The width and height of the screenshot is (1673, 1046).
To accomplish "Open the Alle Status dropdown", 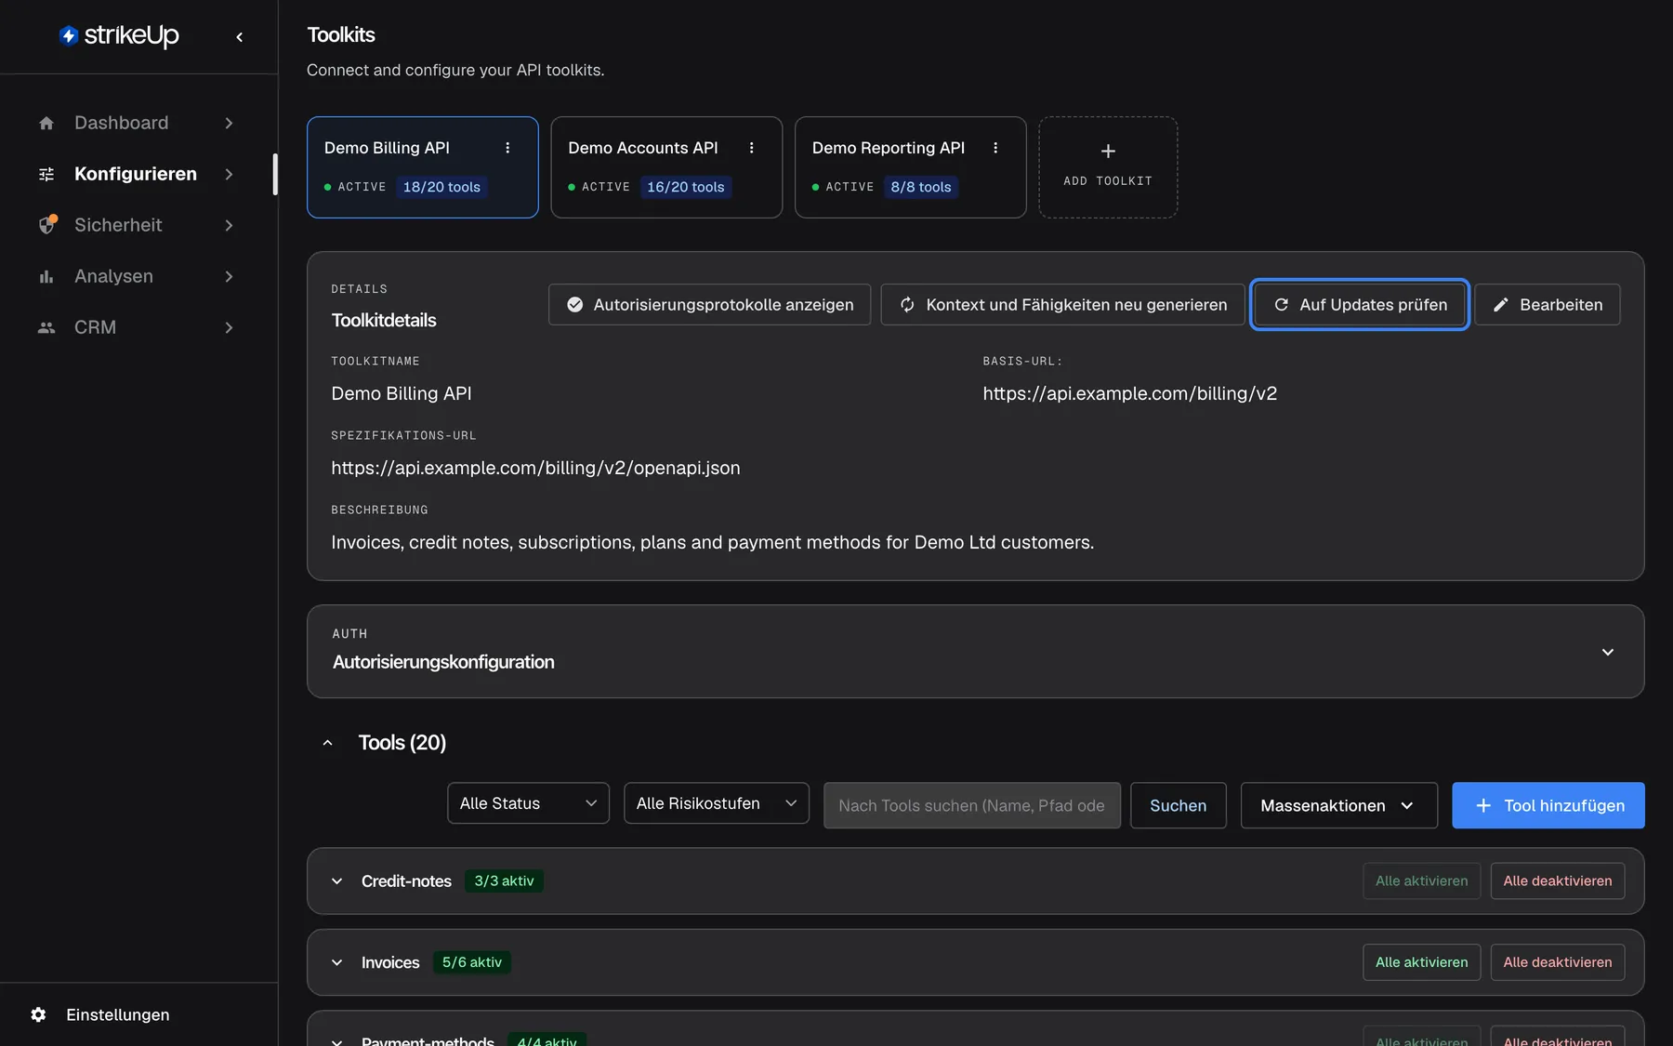I will 528,803.
